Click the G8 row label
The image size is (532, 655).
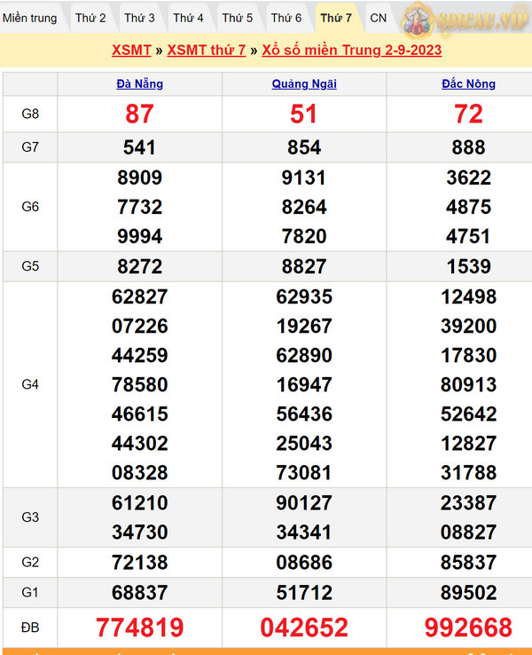tap(30, 114)
